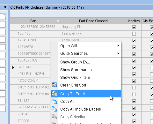The width and height of the screenshot is (153, 124).
Task: Click Copy To Excel menu item
Action: (86, 94)
